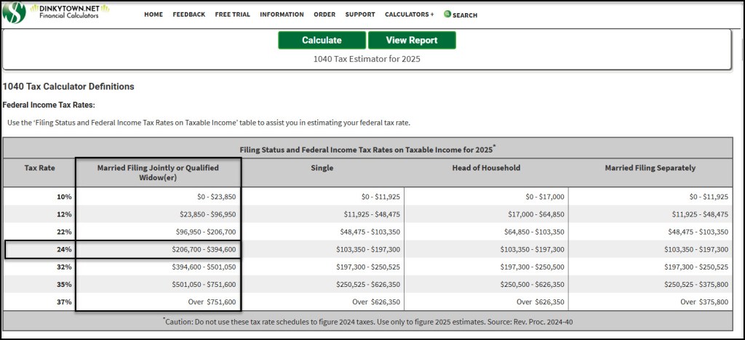Screen dimensions: 745x340
Task: Select the Order menu item
Action: [324, 15]
